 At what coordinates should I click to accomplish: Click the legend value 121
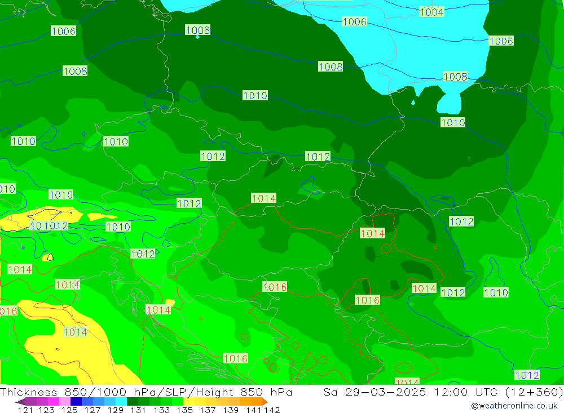point(25,410)
